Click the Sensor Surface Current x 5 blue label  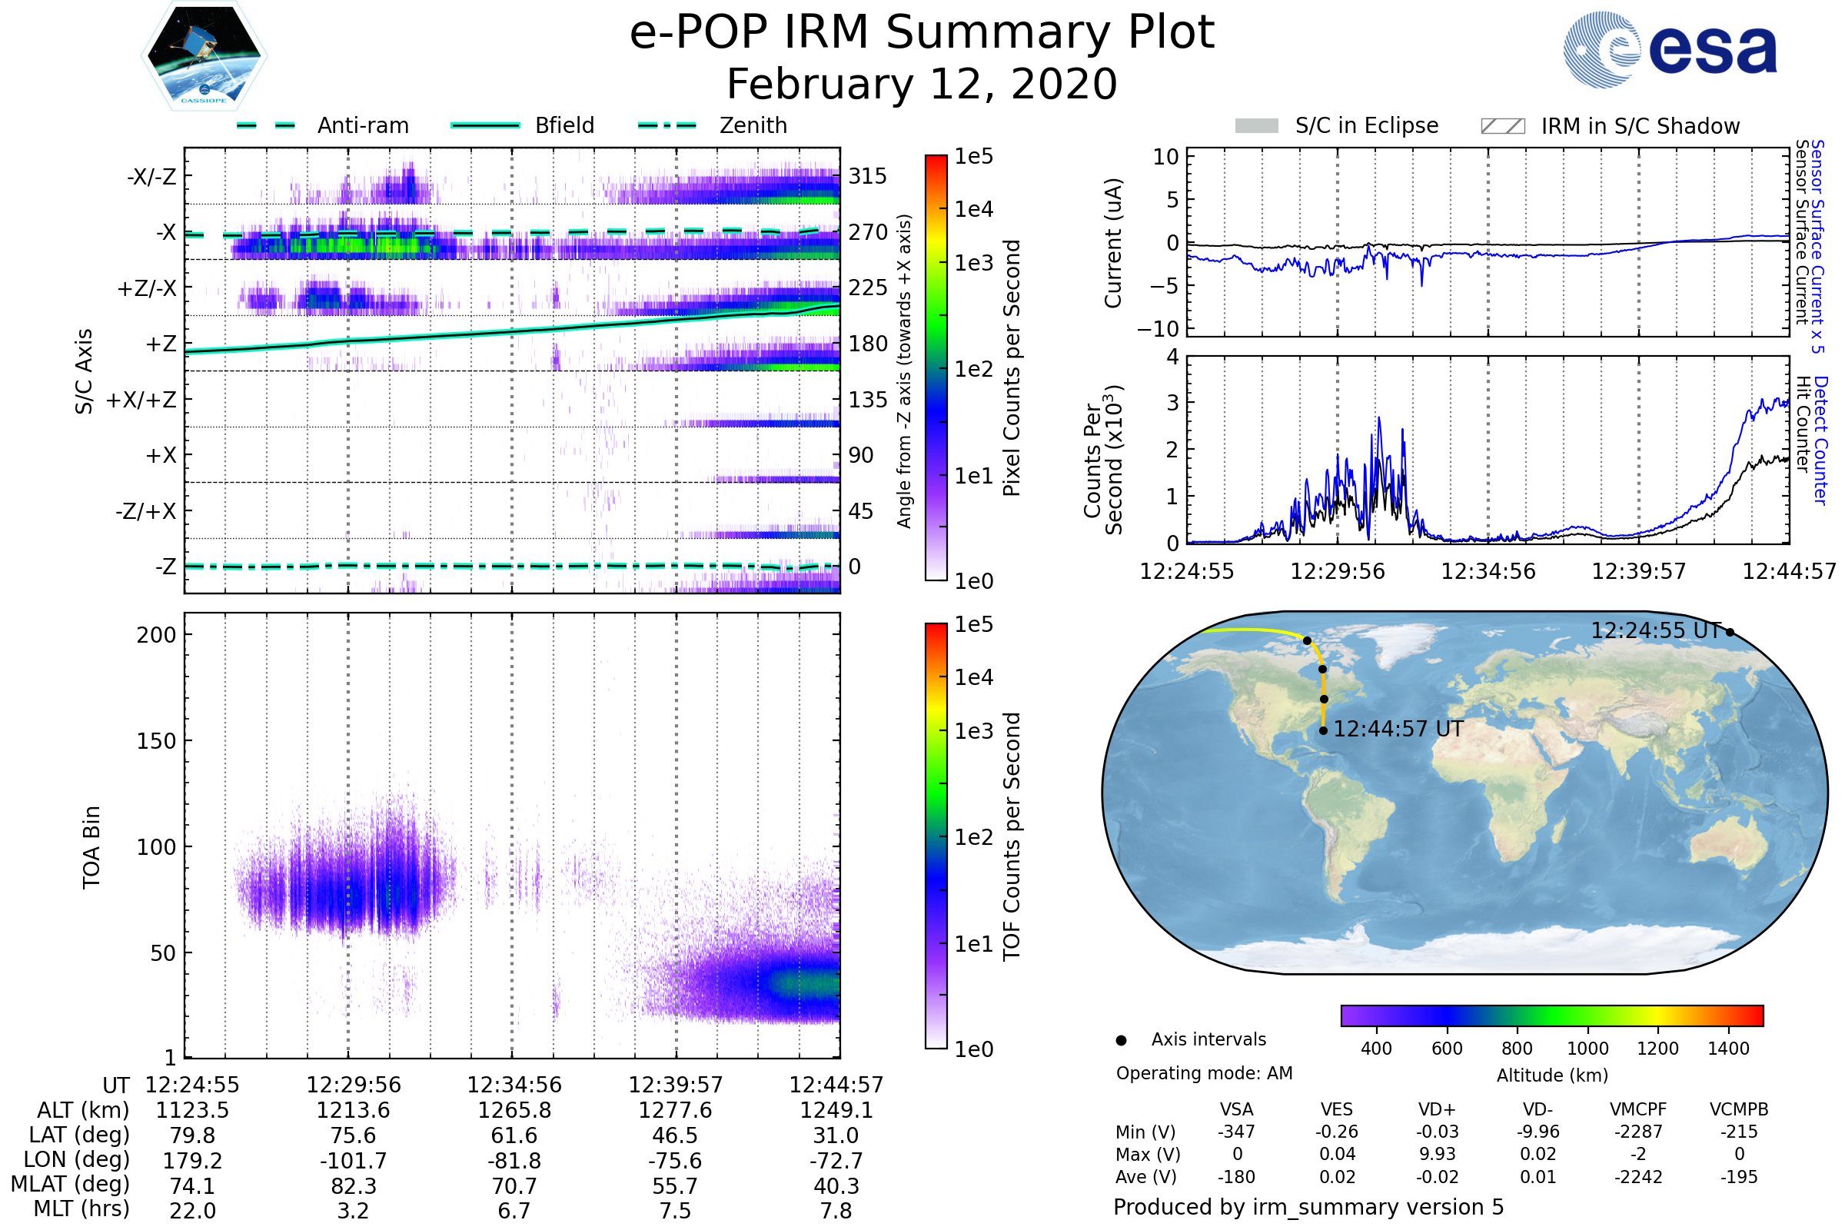click(1817, 246)
